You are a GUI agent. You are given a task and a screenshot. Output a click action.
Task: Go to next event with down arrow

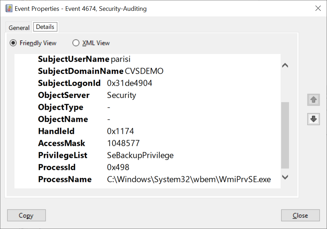[313, 119]
